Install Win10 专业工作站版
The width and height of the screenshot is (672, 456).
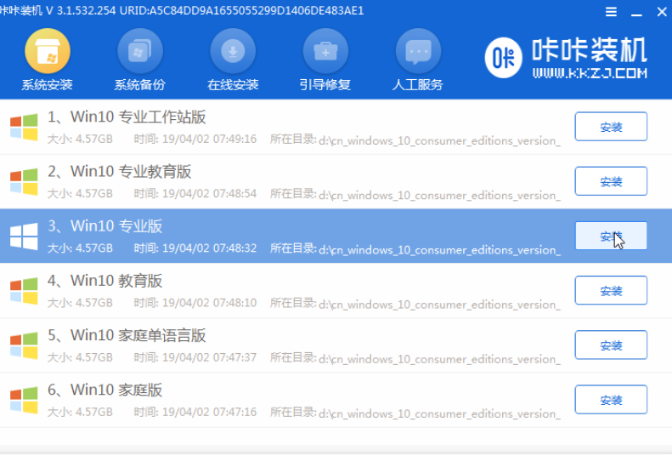[x=611, y=127]
